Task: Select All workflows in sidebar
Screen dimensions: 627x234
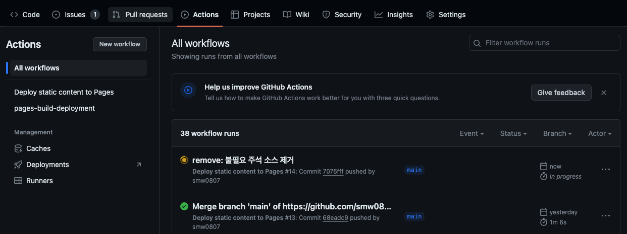Action: click(x=78, y=68)
